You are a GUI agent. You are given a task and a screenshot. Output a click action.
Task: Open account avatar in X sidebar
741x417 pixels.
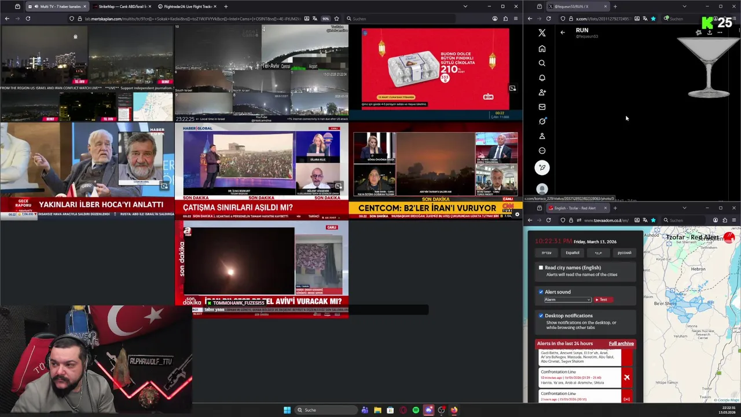tap(542, 189)
